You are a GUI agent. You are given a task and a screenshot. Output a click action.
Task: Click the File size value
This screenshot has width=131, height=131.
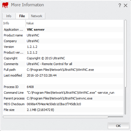[40, 110]
